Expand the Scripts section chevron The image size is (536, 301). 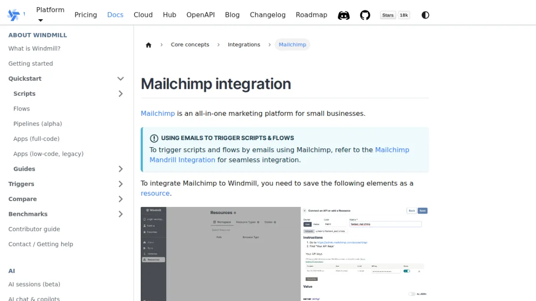(x=121, y=94)
